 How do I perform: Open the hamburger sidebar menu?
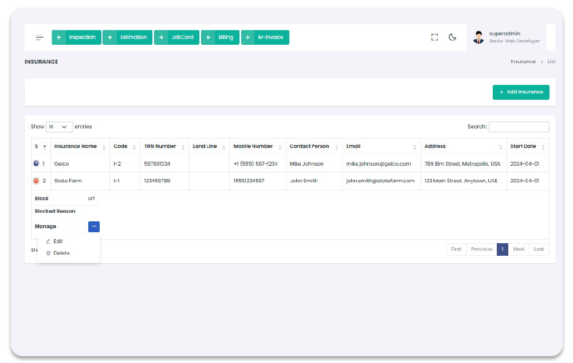(40, 38)
